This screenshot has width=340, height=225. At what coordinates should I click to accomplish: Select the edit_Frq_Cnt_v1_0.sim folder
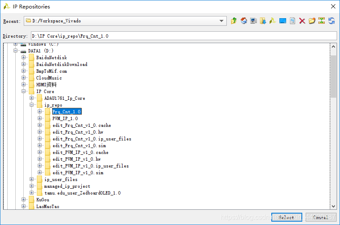tap(79, 145)
